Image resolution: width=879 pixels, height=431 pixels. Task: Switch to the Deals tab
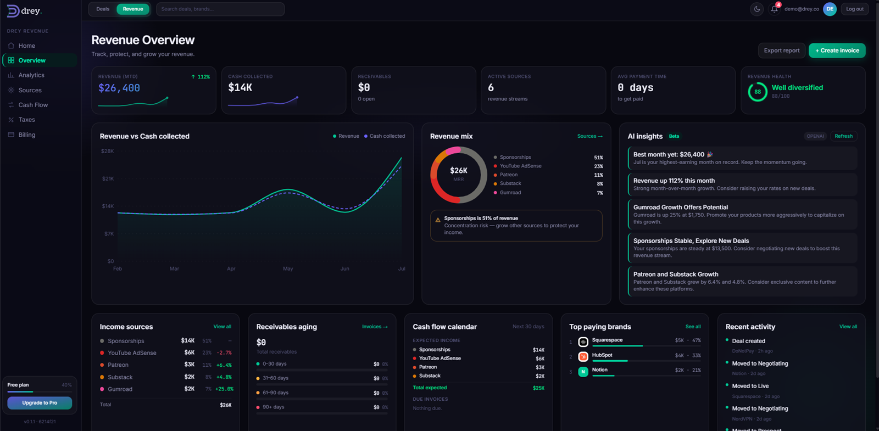(103, 9)
